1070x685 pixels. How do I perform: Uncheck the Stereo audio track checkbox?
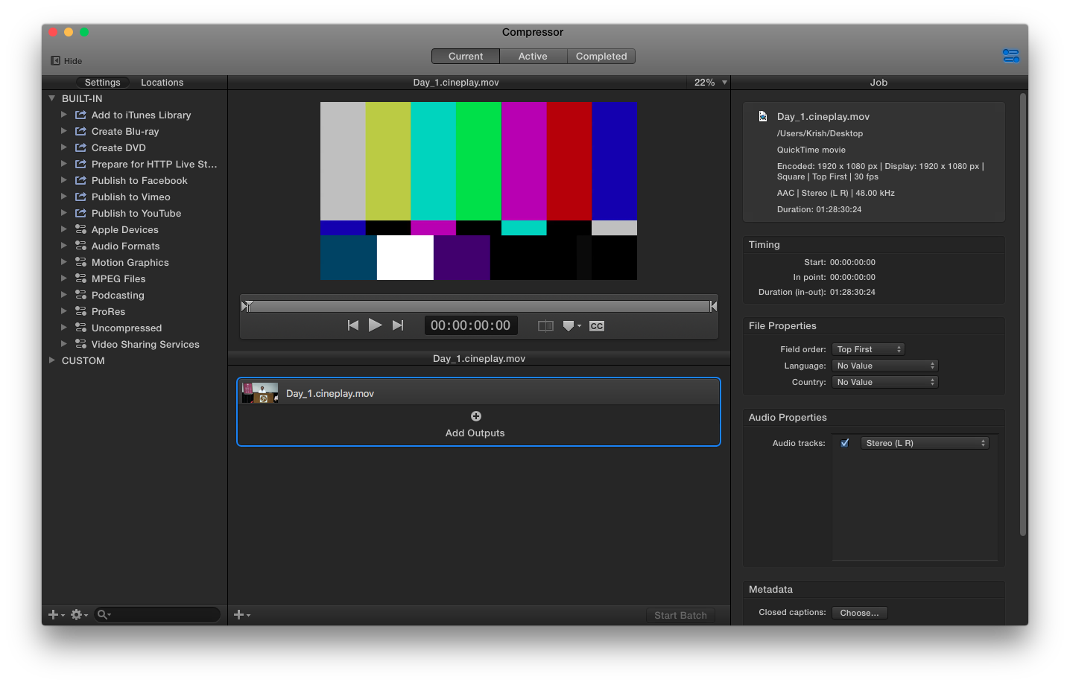tap(844, 443)
